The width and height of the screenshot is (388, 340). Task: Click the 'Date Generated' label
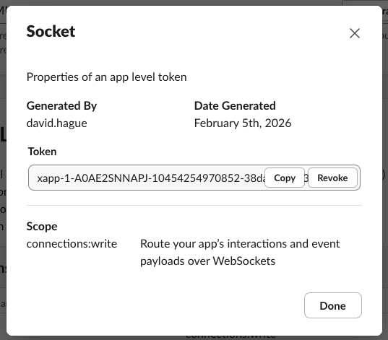pos(235,106)
